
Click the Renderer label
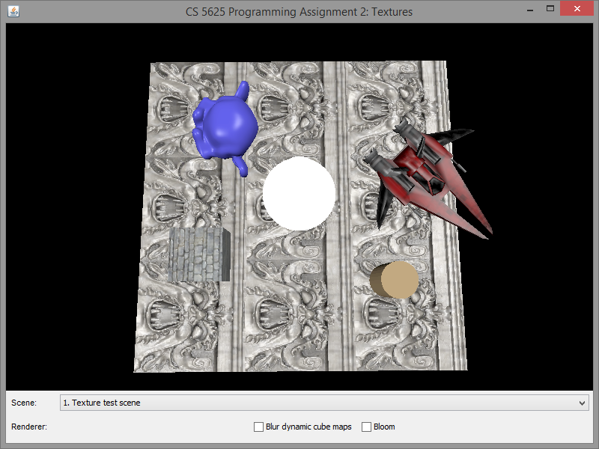(x=29, y=427)
